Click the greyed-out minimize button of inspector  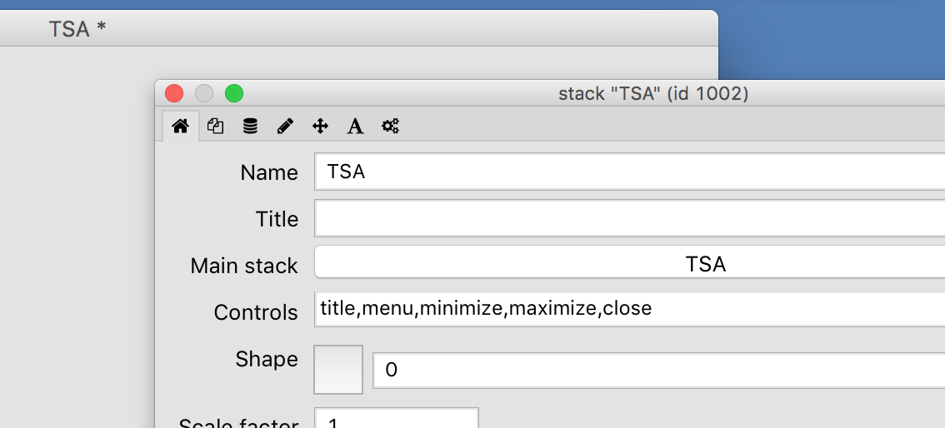pyautogui.click(x=204, y=93)
